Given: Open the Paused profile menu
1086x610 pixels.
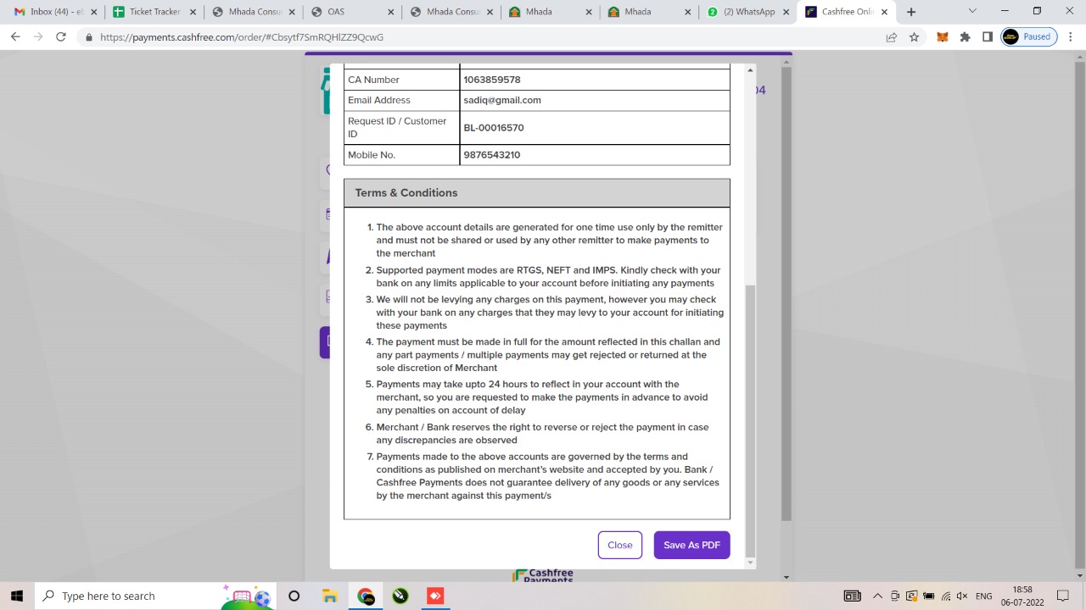Looking at the screenshot, I should (x=1029, y=37).
